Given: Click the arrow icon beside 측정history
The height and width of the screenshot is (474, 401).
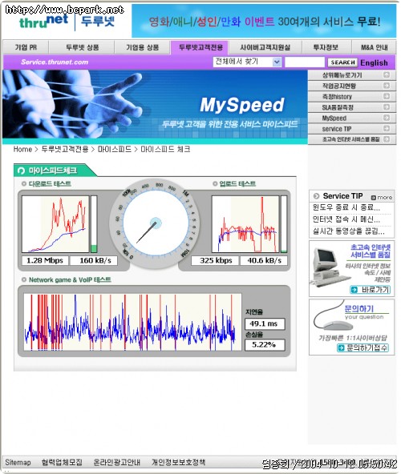Looking at the screenshot, I should (x=386, y=96).
